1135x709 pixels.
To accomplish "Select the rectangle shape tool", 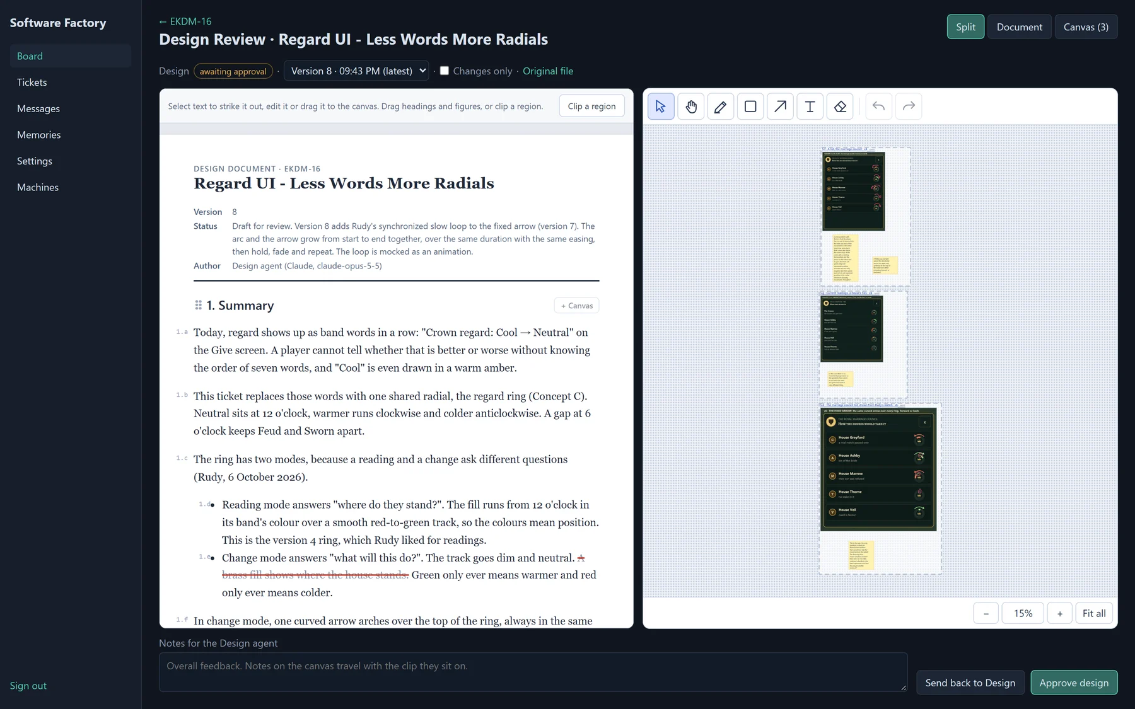I will pos(750,107).
